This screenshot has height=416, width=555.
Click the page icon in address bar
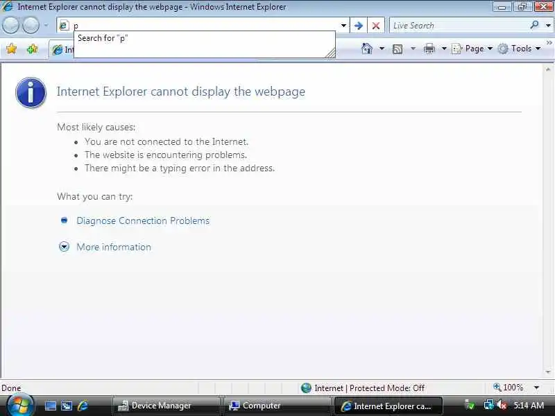(64, 26)
